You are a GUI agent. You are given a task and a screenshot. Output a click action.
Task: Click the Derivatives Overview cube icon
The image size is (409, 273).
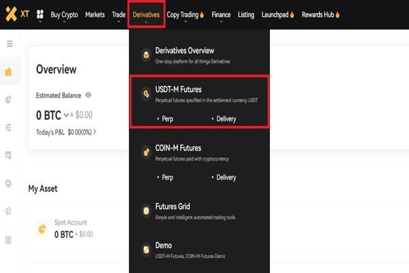[147, 55]
